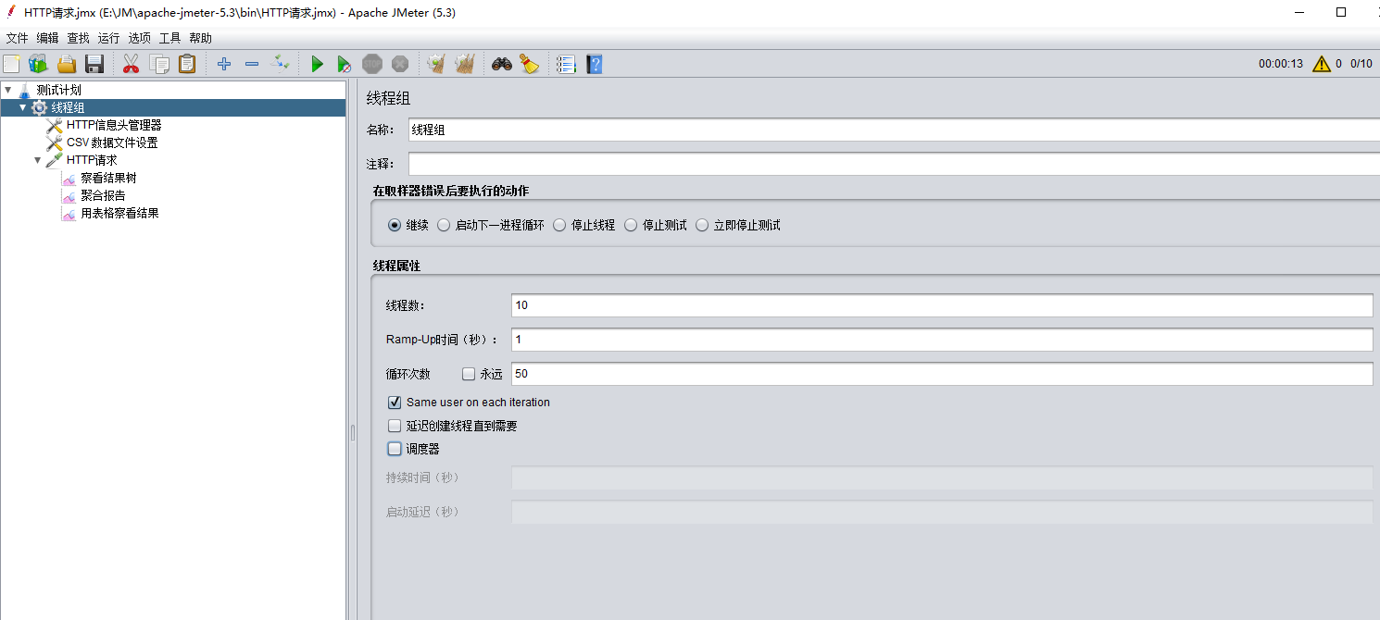Click the warning triangle log indicator
The width and height of the screenshot is (1380, 620).
1321,64
